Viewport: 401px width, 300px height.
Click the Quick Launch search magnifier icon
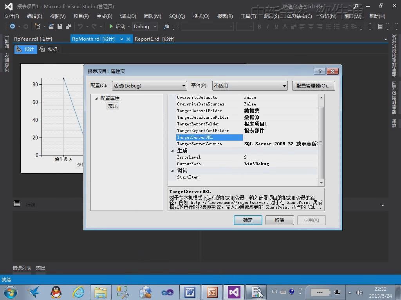coord(356,6)
